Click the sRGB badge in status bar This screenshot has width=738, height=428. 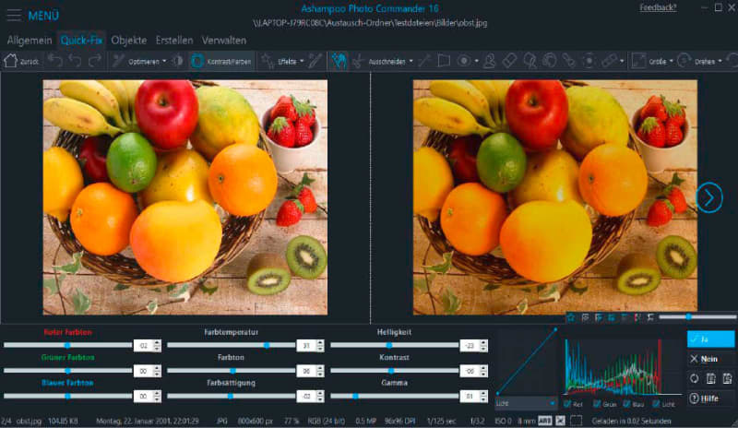point(544,421)
